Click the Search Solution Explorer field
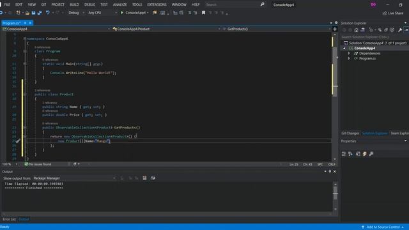 [375, 37]
